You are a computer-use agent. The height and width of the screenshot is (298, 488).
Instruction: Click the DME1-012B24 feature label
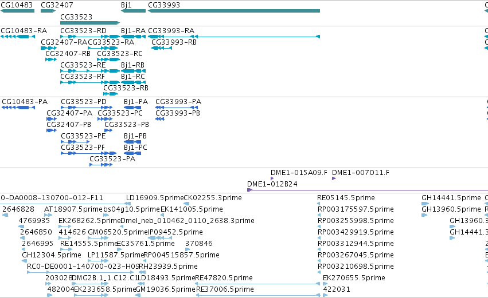pos(272,184)
